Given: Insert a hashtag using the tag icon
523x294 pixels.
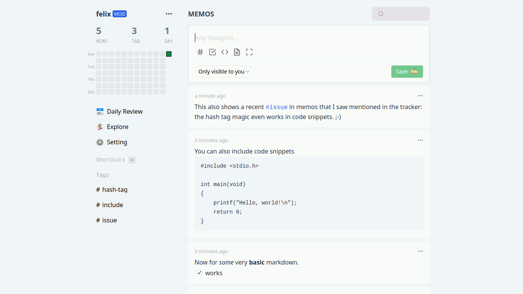Looking at the screenshot, I should (x=200, y=52).
